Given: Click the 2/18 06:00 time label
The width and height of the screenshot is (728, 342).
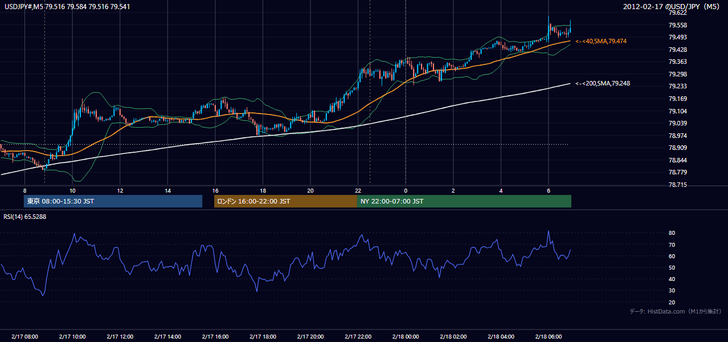Looking at the screenshot, I should click(548, 337).
